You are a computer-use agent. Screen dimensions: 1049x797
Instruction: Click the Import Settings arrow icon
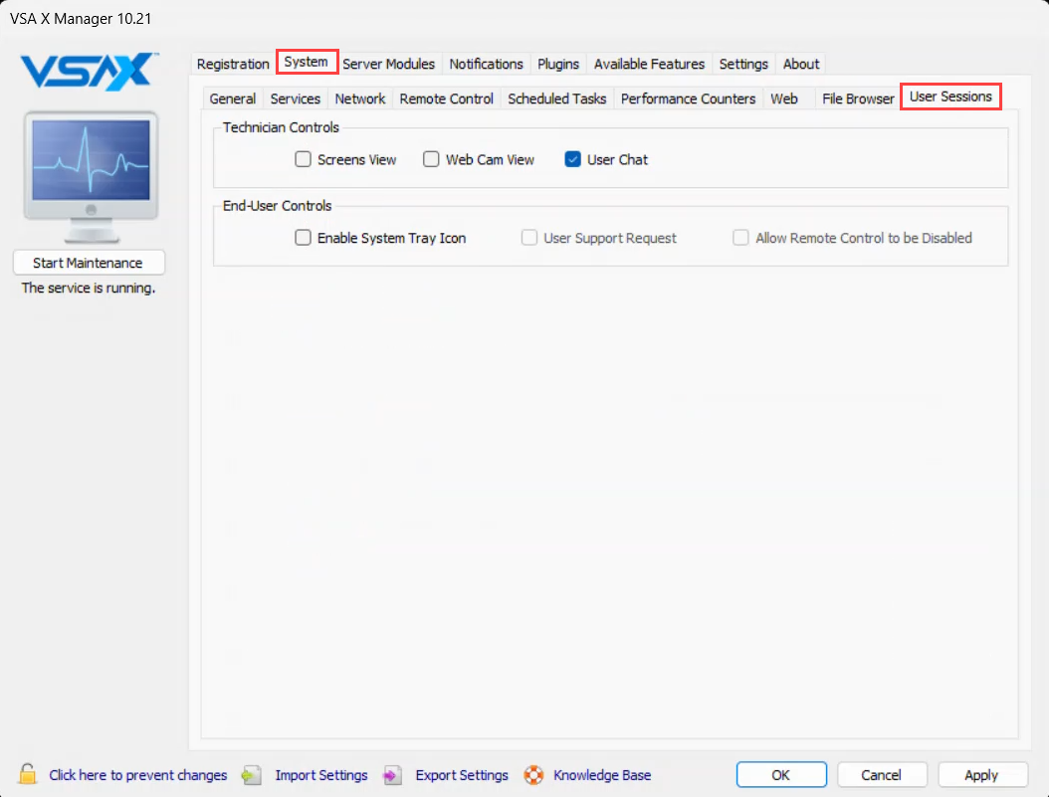(252, 775)
